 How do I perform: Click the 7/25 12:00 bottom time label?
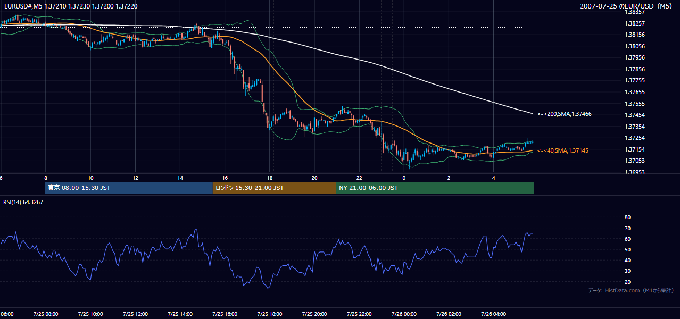[135, 314]
